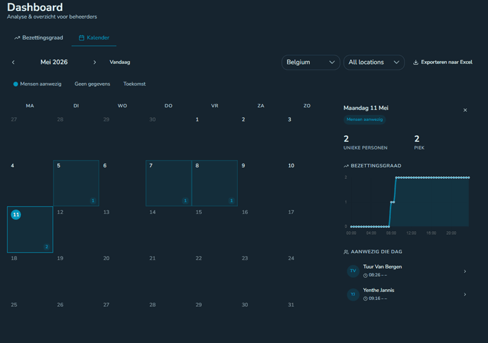Viewport: 488px width, 343px height.
Task: Go to previous month arrow
Action: [13, 62]
